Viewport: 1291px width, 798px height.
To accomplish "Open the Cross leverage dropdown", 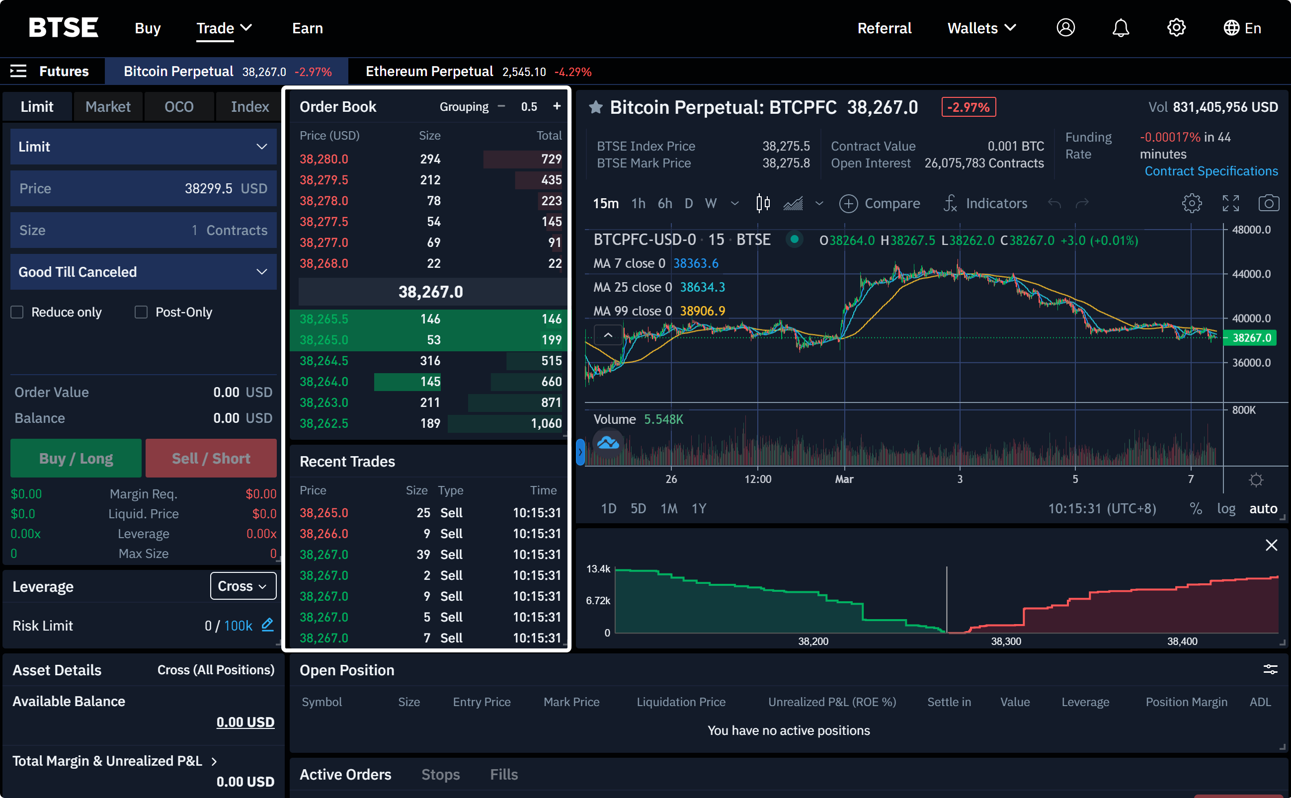I will point(243,586).
